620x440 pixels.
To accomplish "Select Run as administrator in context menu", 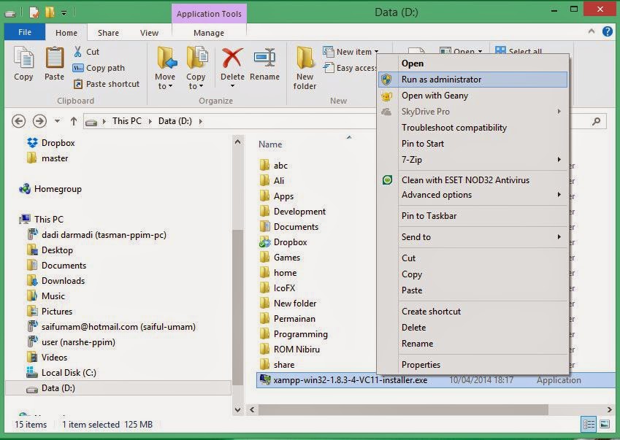I will [x=441, y=80].
